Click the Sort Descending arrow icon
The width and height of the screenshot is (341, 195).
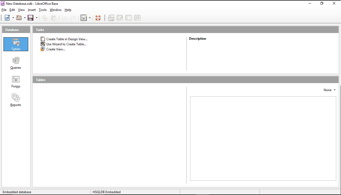pyautogui.click(x=73, y=18)
